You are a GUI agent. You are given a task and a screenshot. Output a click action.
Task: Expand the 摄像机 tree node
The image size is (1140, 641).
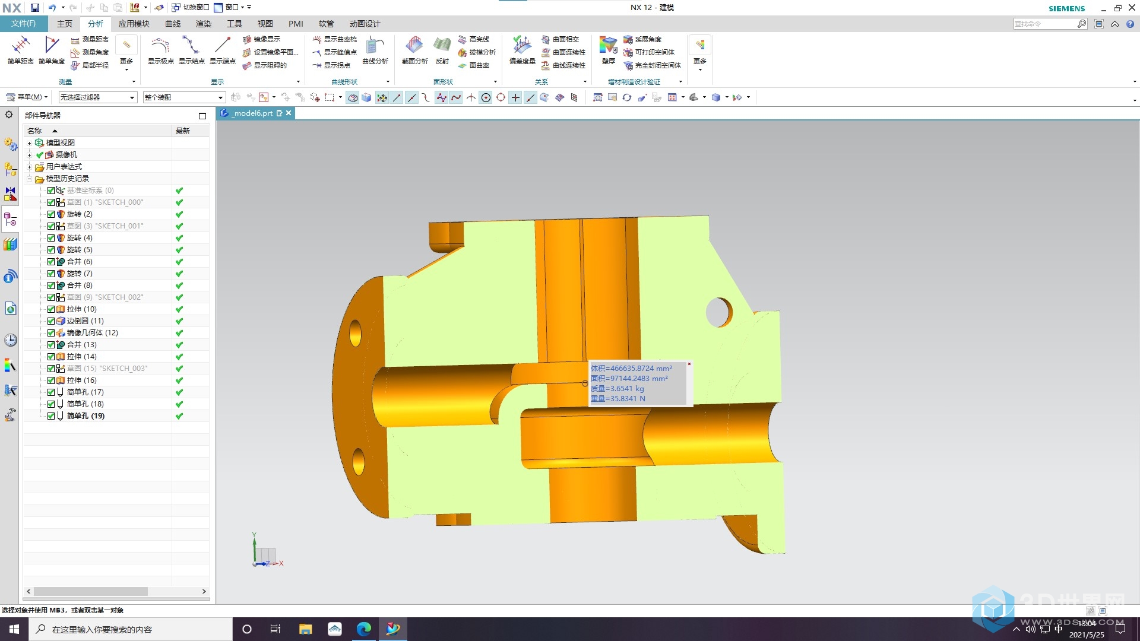tap(29, 155)
